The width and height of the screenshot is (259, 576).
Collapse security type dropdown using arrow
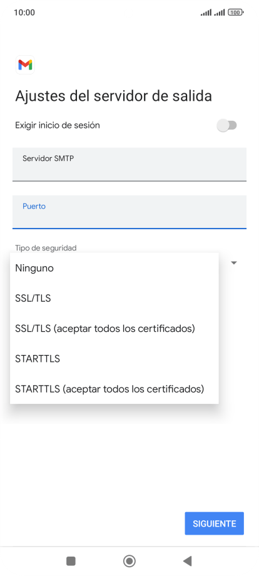click(x=234, y=263)
